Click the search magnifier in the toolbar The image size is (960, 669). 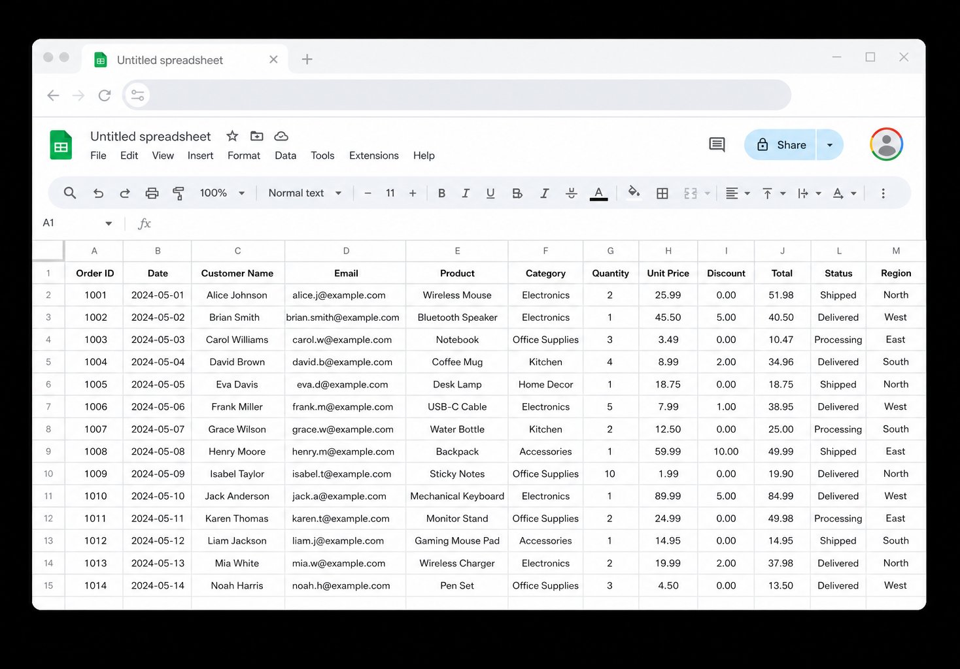[69, 193]
